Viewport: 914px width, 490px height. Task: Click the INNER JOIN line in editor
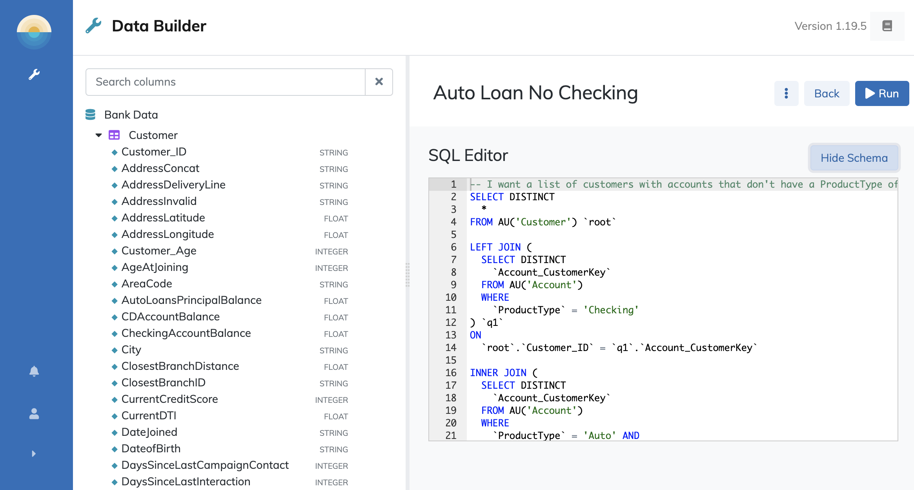point(504,373)
